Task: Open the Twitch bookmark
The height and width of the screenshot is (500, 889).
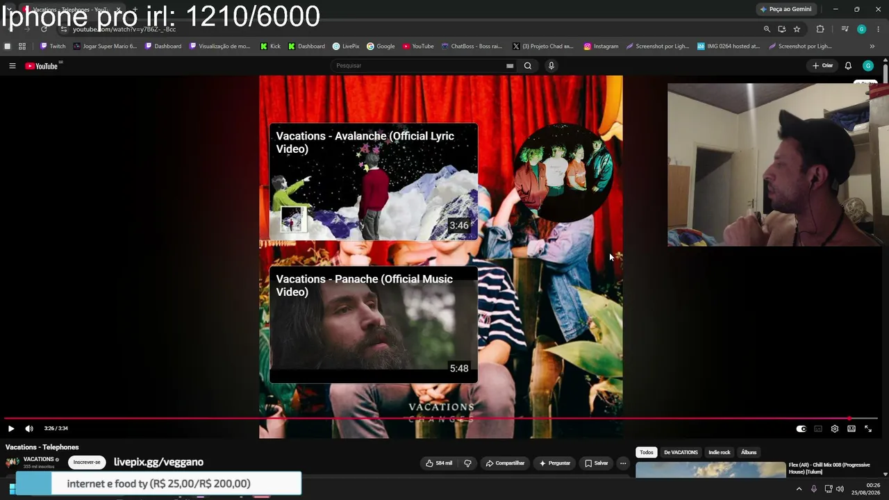Action: [53, 47]
